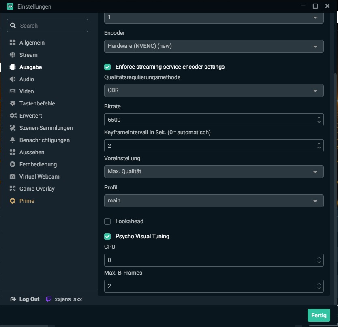The width and height of the screenshot is (338, 327).
Task: Switch to the Erweitert settings section
Action: tap(30, 116)
